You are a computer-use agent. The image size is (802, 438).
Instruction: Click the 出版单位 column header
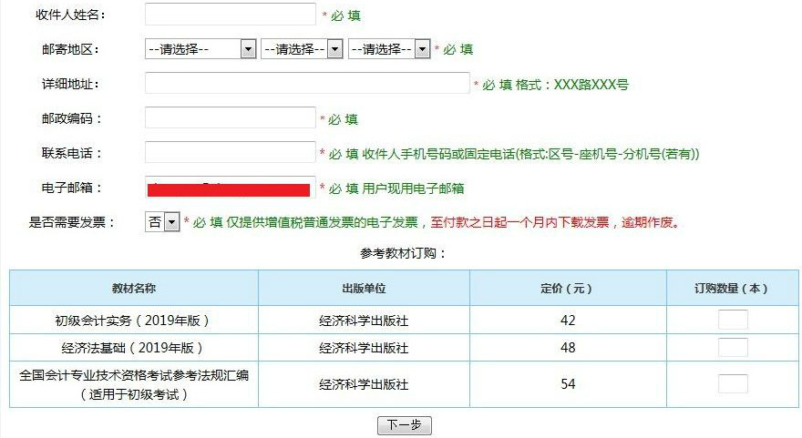point(364,289)
